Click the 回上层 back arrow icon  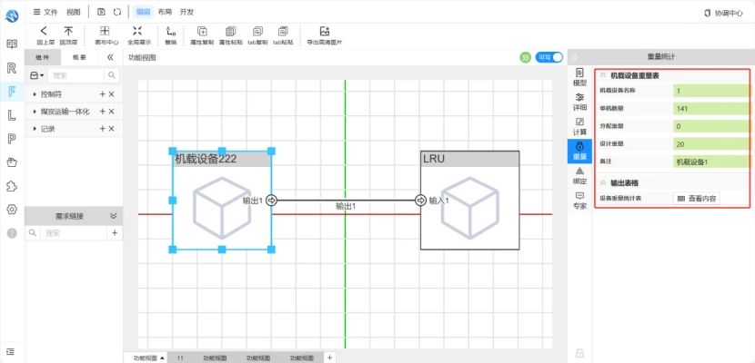click(x=44, y=31)
